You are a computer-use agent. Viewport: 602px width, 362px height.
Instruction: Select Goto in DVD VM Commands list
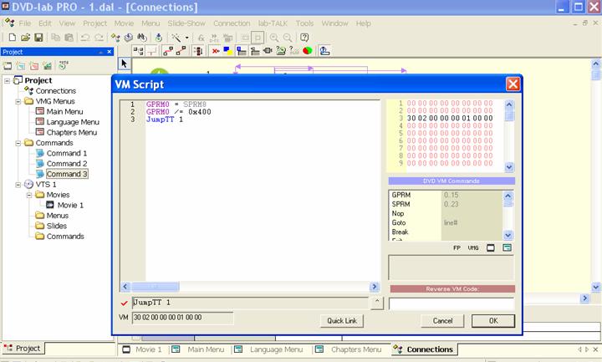(x=399, y=222)
